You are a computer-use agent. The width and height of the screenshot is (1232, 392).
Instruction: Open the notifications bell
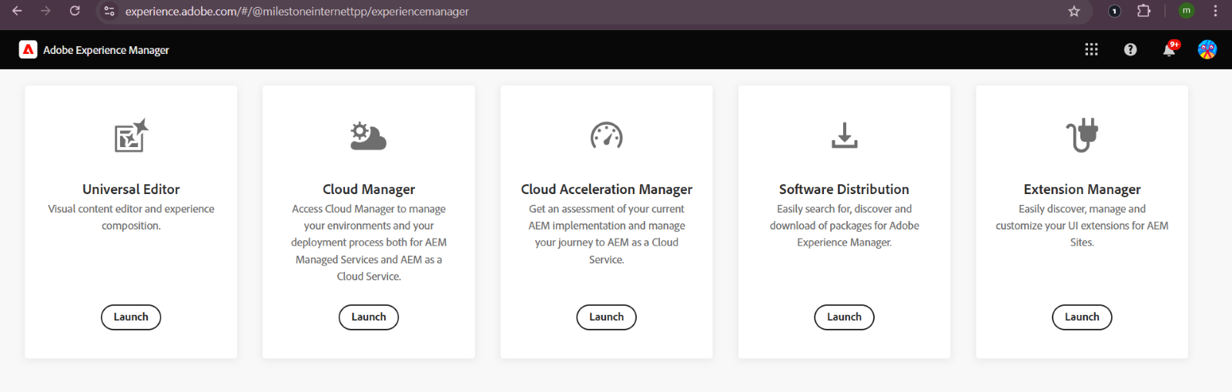tap(1170, 49)
